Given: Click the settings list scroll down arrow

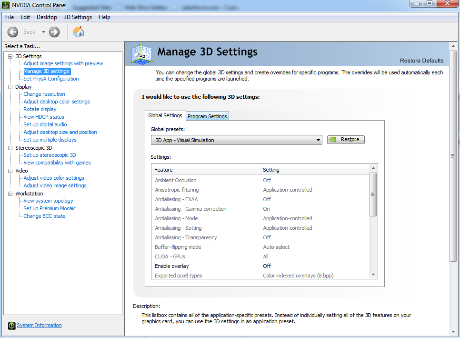Looking at the screenshot, I should 373,275.
